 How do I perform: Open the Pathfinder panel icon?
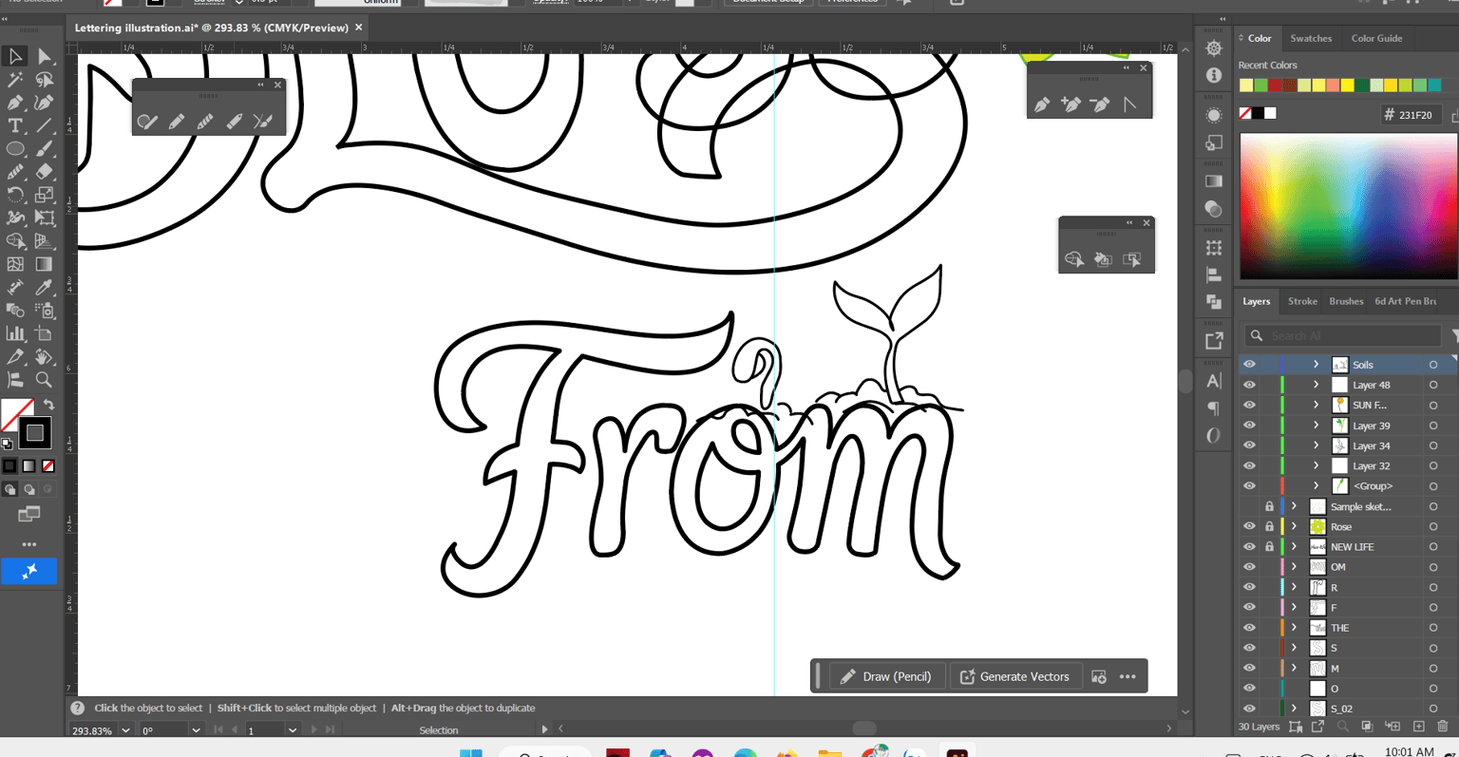tap(1214, 302)
